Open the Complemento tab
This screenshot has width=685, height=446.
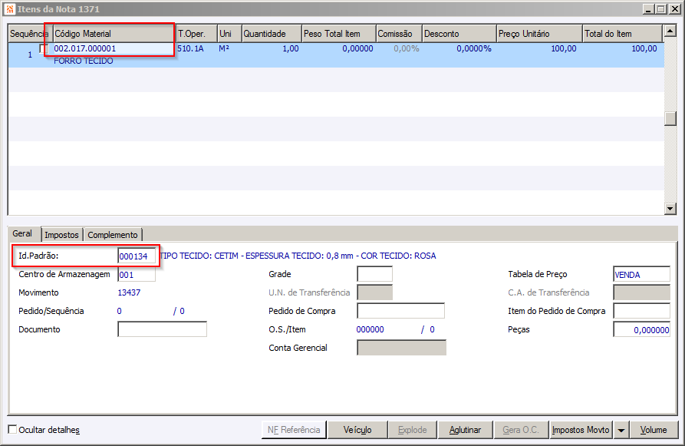pyautogui.click(x=113, y=235)
